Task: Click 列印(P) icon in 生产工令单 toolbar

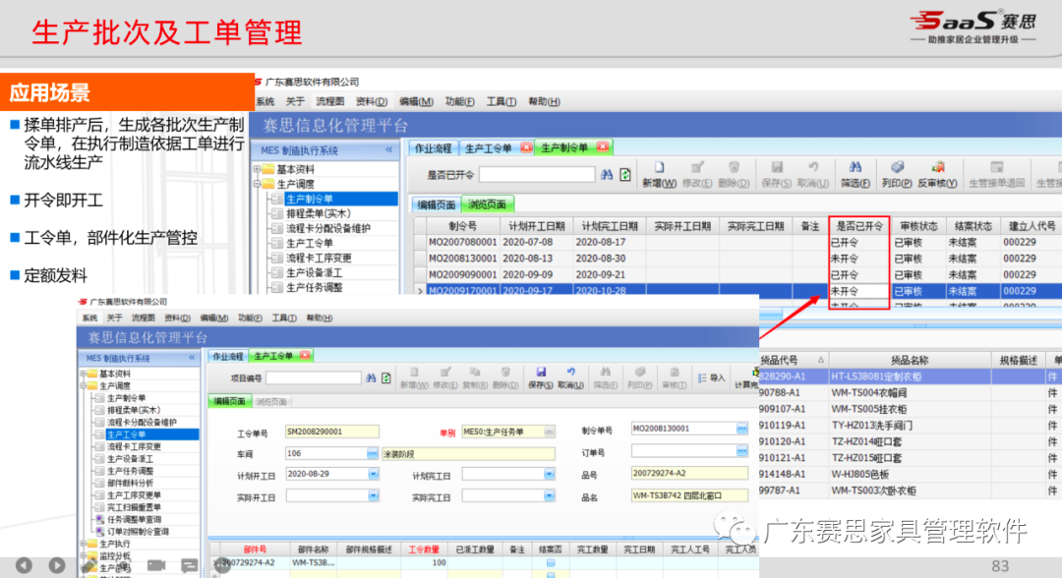Action: (639, 373)
